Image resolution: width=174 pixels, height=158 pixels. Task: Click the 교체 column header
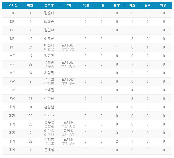point(68,5)
